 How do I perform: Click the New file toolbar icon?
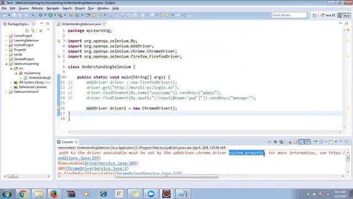4,15
